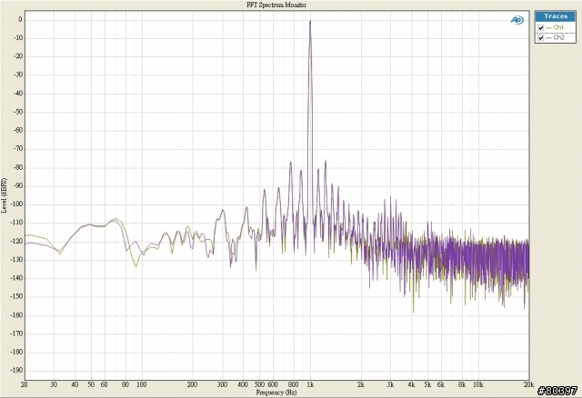Click the 20k frequency axis label

pyautogui.click(x=528, y=384)
